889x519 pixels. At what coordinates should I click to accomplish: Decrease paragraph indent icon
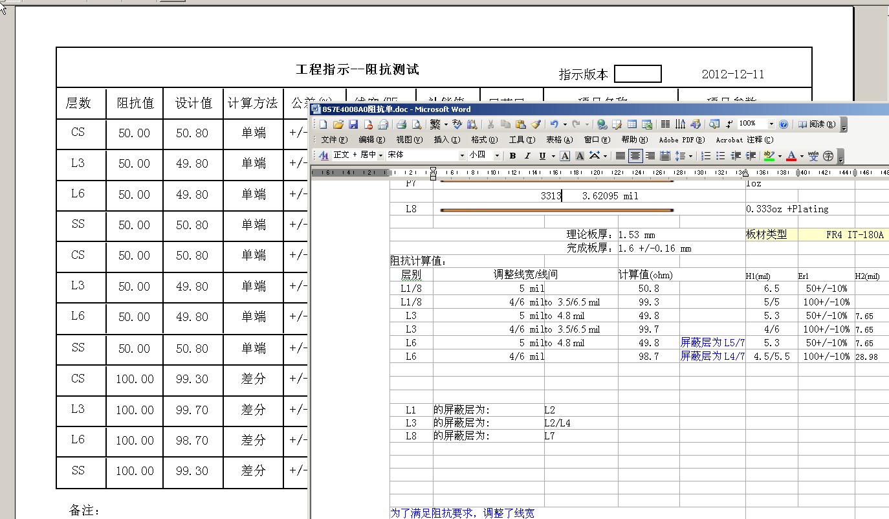click(736, 155)
